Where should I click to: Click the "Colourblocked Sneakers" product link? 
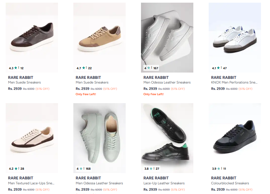coord(230,183)
